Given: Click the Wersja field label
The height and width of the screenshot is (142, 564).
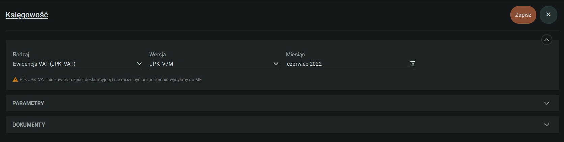Looking at the screenshot, I should pyautogui.click(x=158, y=54).
